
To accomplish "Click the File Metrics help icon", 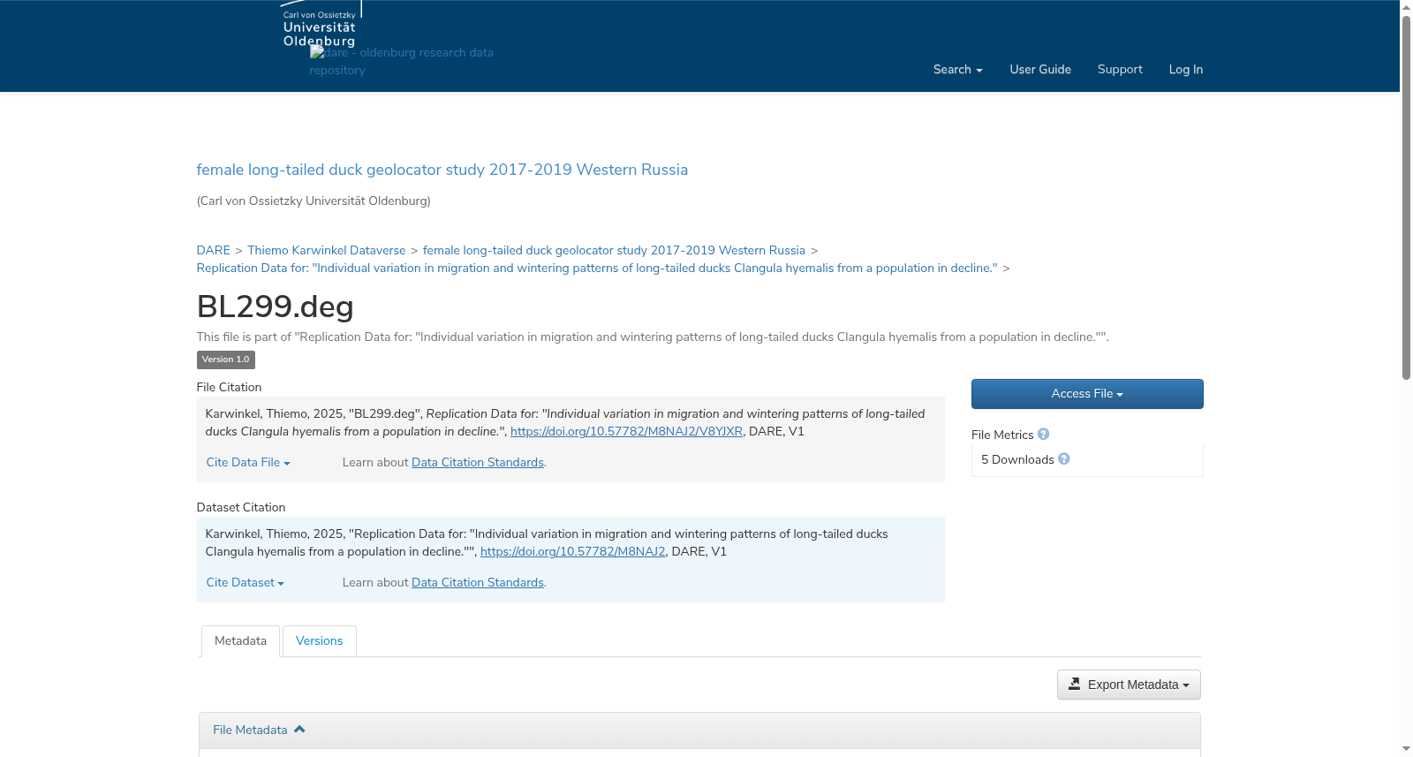I will (x=1043, y=435).
